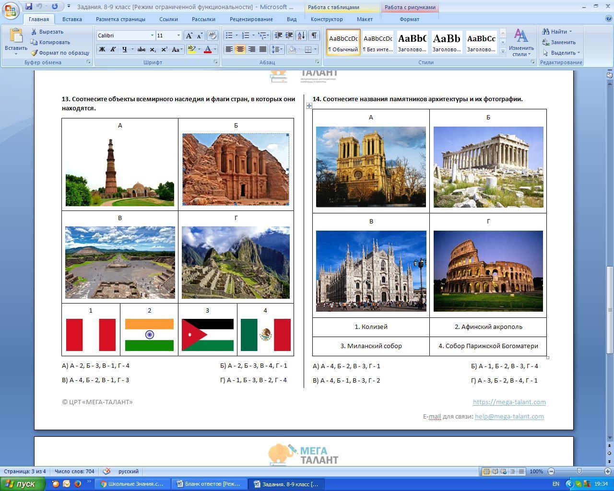This screenshot has width=614, height=491.
Task: Expand the Выделить (Select) dropdown
Action: [562, 53]
